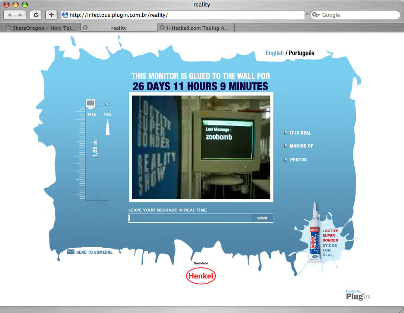This screenshot has height=313, width=404.
Task: Open the MAKING OF section
Action: pos(301,146)
